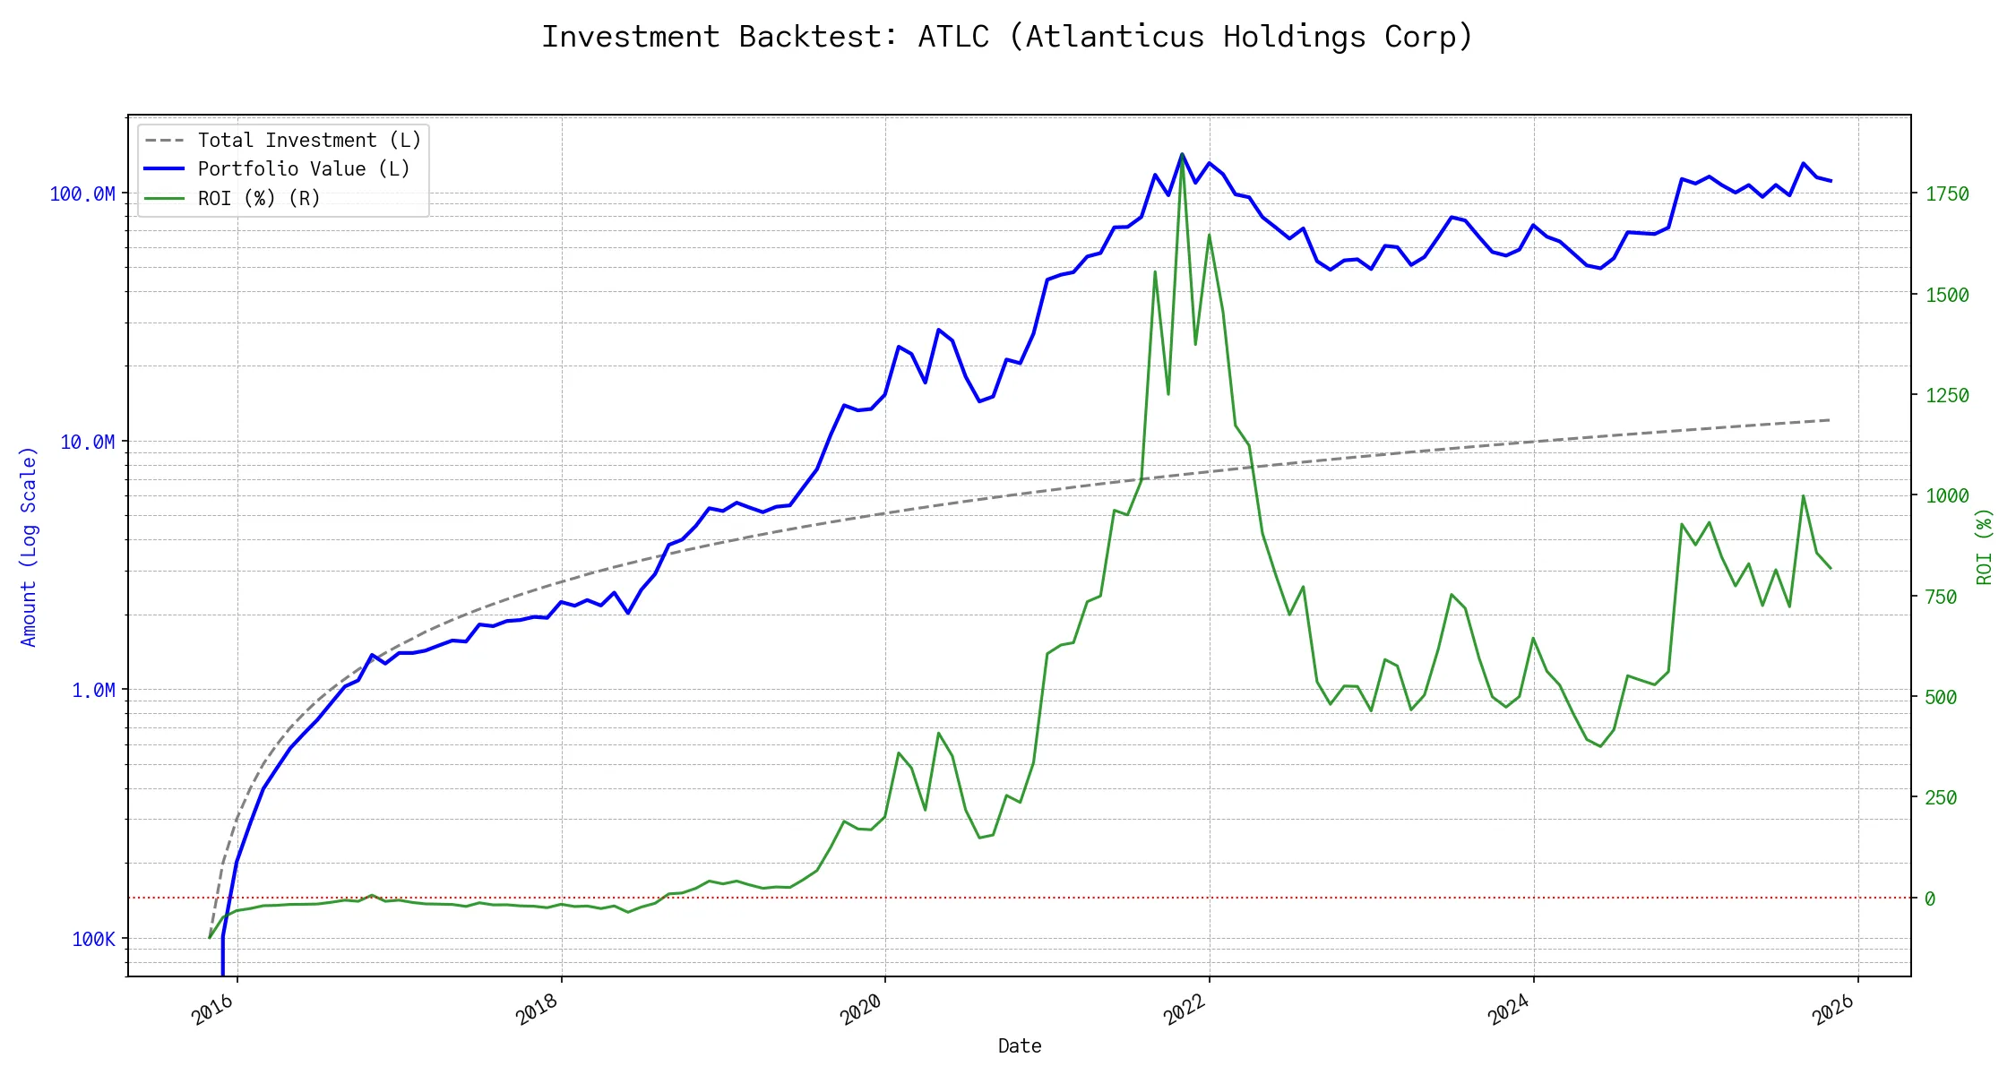Click the 2016 x-axis tick label

213,1010
